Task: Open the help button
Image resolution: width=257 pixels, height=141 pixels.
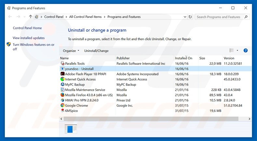Action: [245, 50]
